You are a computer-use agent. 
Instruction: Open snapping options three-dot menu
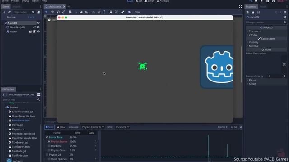[x=104, y=12]
